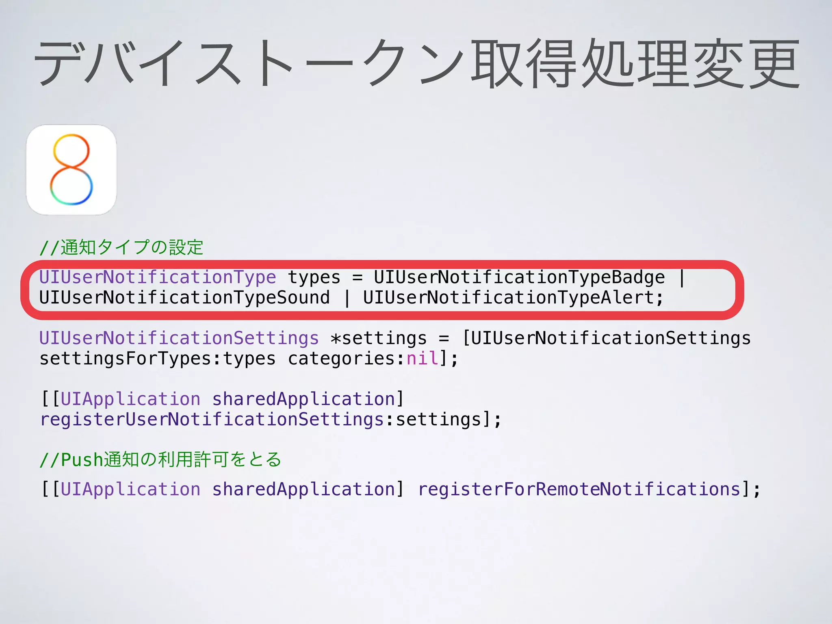Viewport: 832px width, 624px height.
Task: Click the purple UIUserNotificationSettings class at line start
Action: click(x=179, y=339)
